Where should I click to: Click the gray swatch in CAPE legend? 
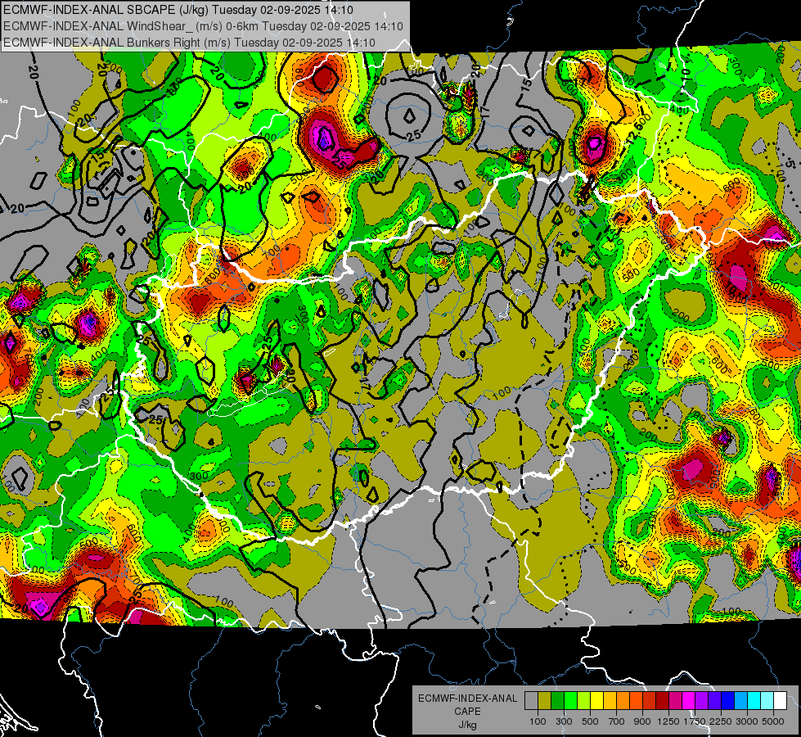pyautogui.click(x=531, y=700)
